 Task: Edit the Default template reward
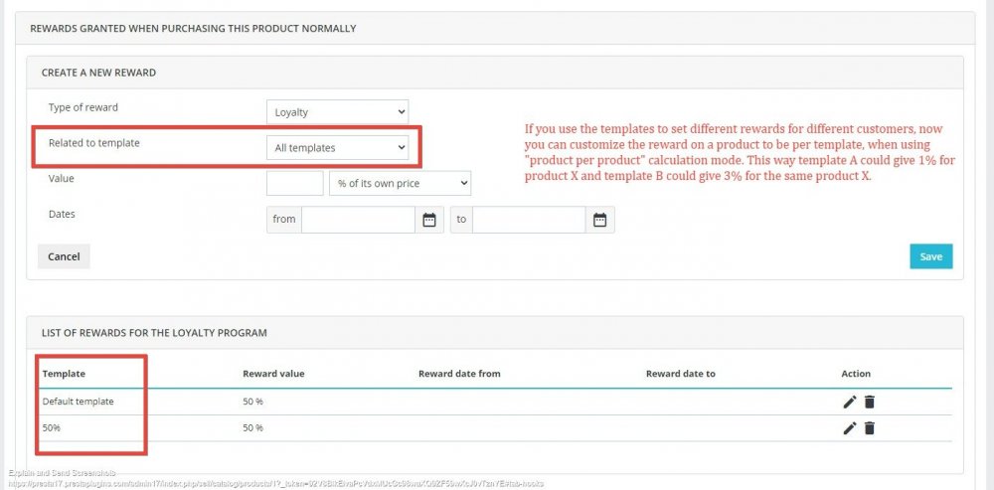(x=849, y=402)
